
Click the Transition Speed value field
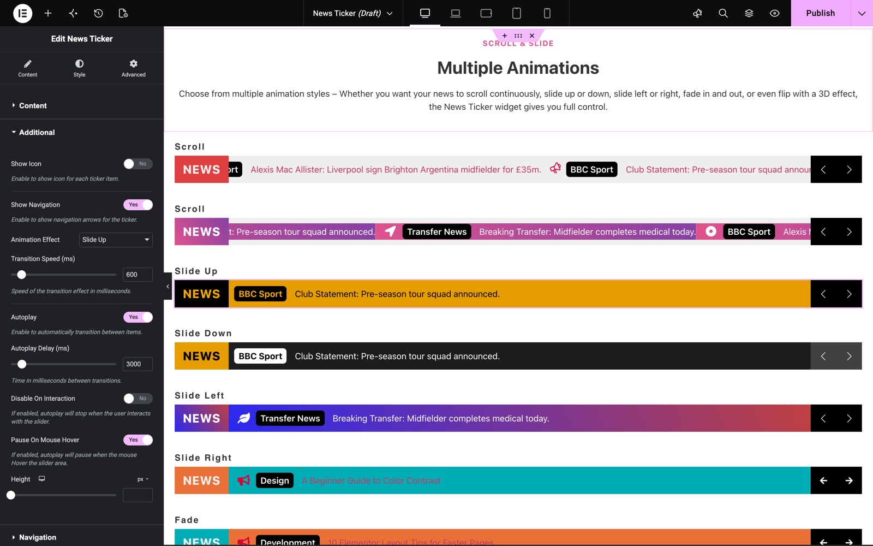point(137,275)
